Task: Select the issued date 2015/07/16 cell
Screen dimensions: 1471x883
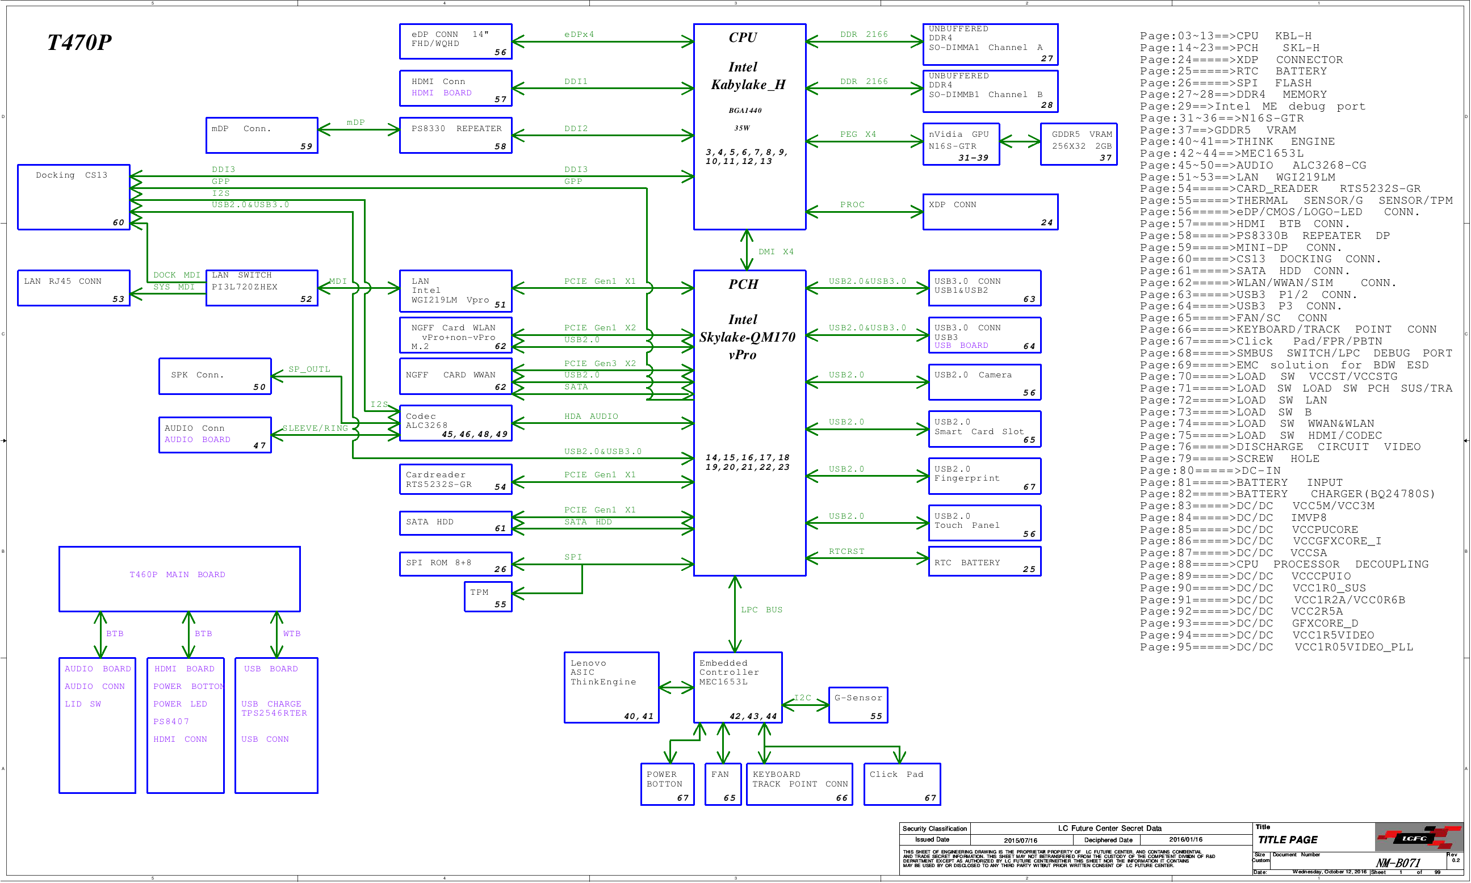Action: point(1020,840)
